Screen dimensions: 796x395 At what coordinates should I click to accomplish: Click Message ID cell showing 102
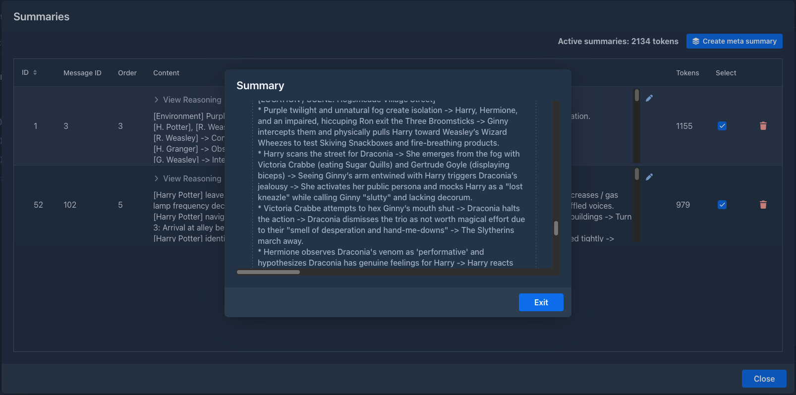(x=70, y=205)
